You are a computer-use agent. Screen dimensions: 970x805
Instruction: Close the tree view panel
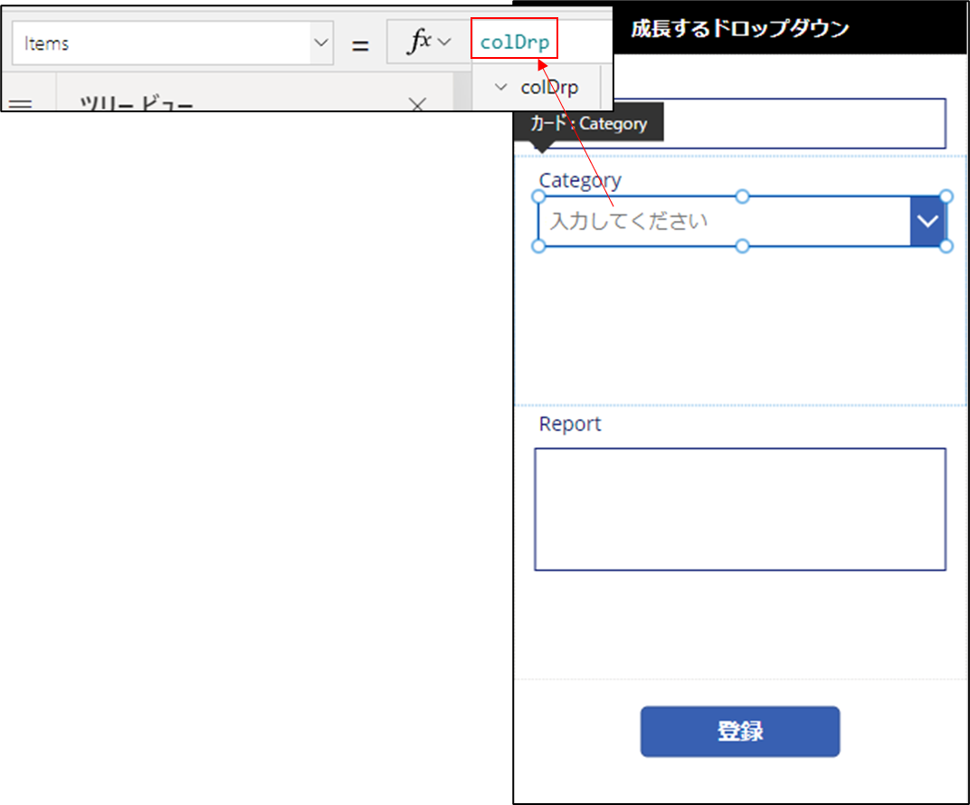(x=417, y=103)
